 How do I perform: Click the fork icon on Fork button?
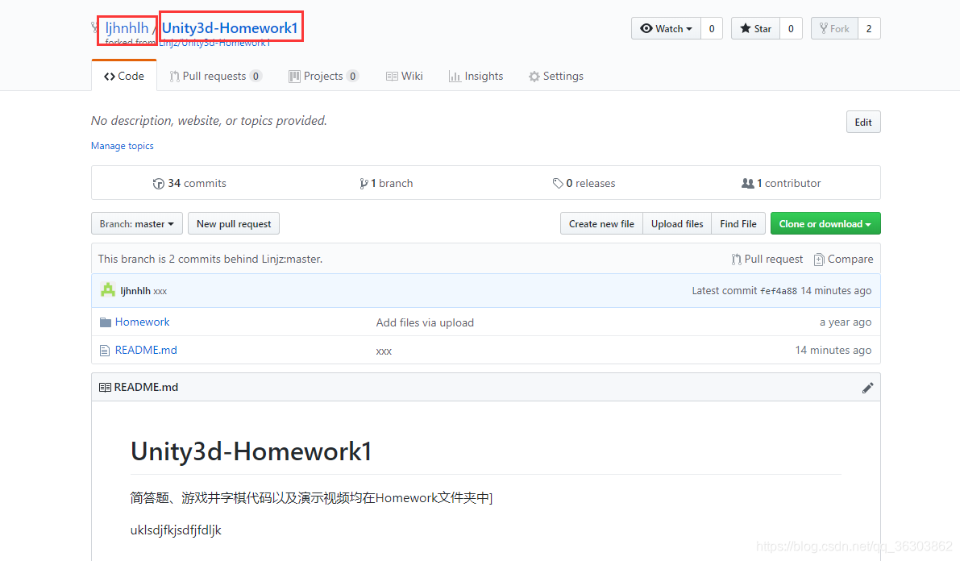[x=824, y=28]
